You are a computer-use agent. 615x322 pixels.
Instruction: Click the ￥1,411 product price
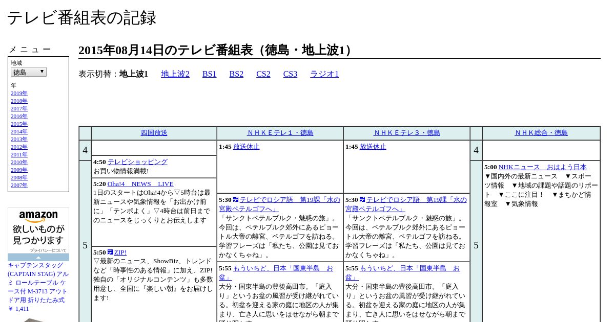tap(18, 309)
